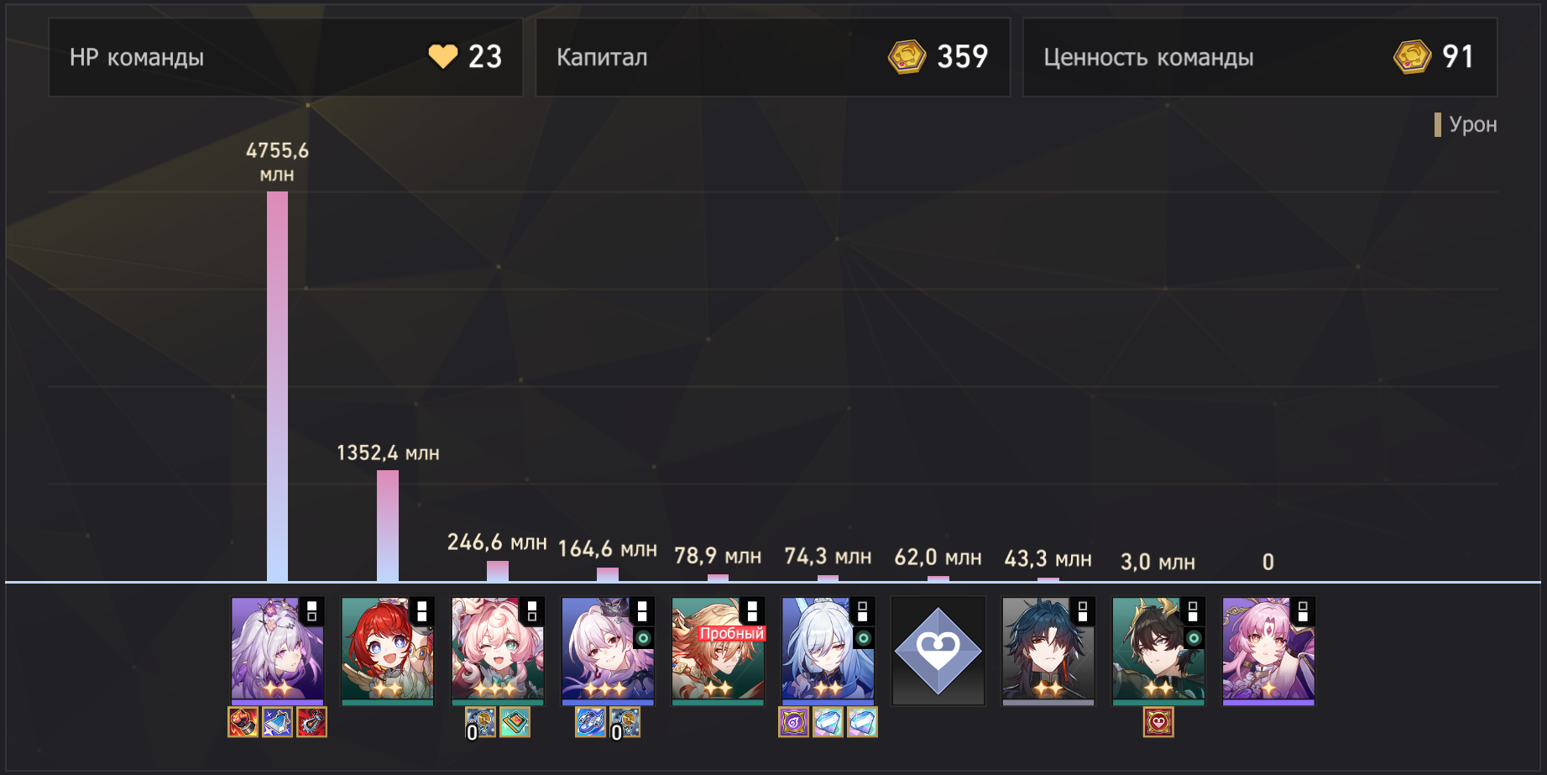
Task: Click the gold coin icon next to 359
Action: coord(907,57)
